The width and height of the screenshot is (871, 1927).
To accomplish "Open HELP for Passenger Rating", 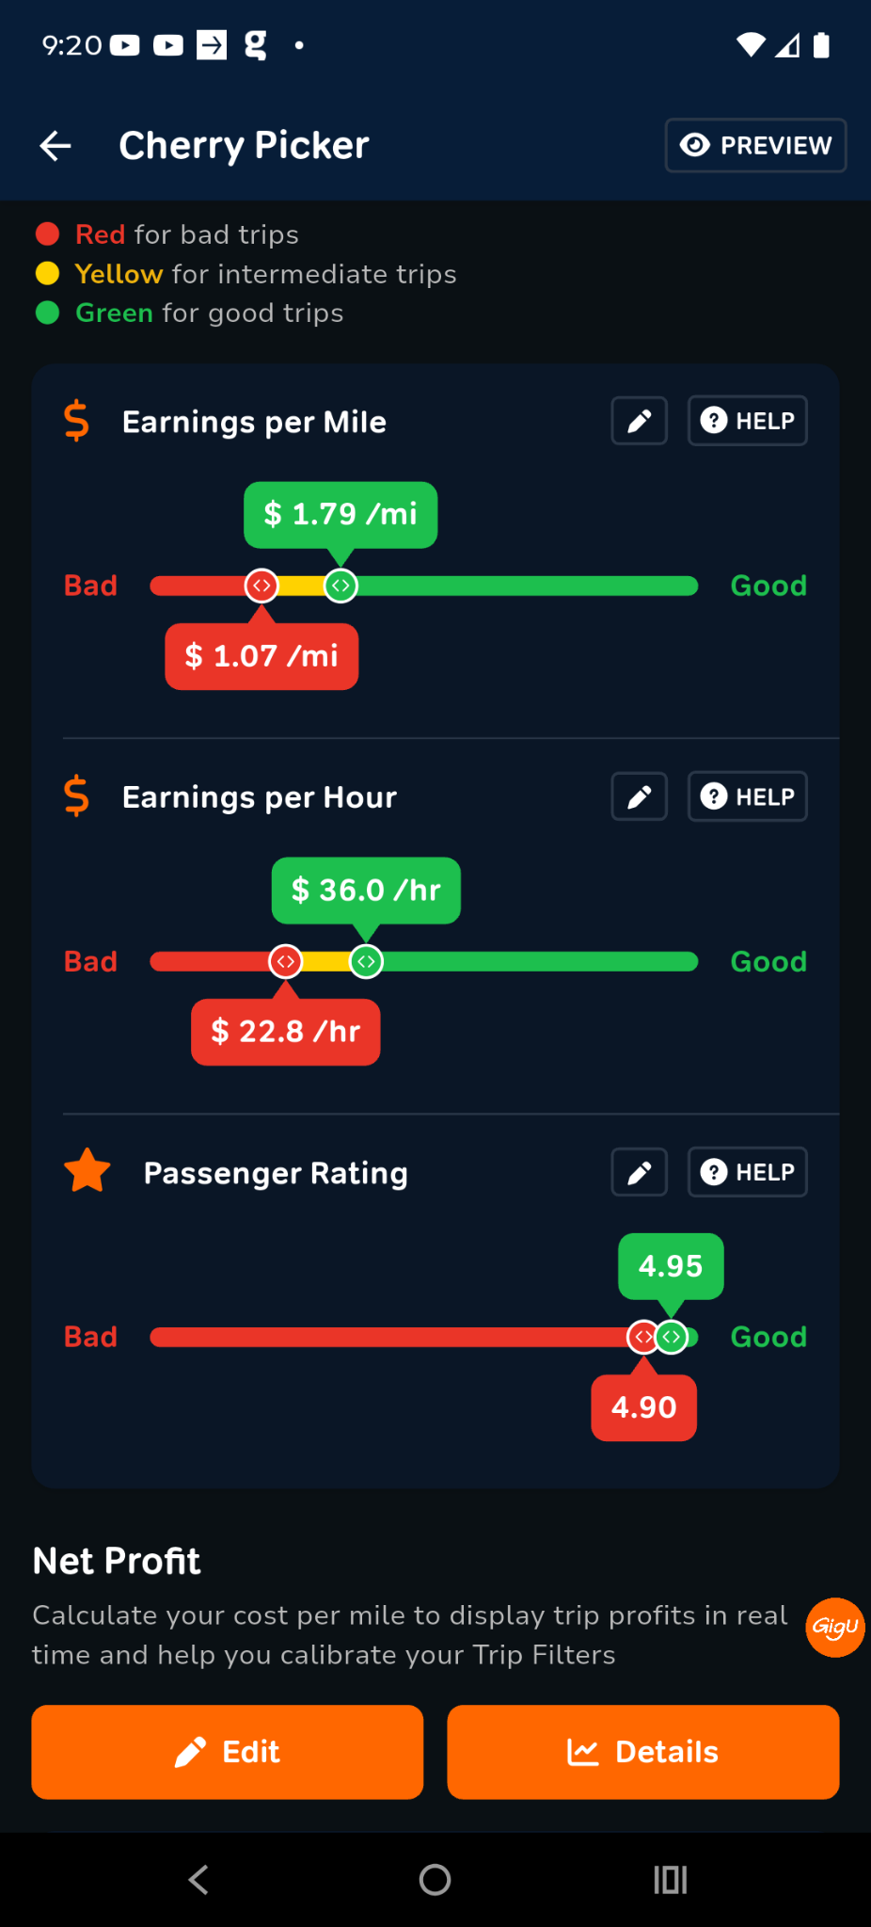I will [x=748, y=1173].
